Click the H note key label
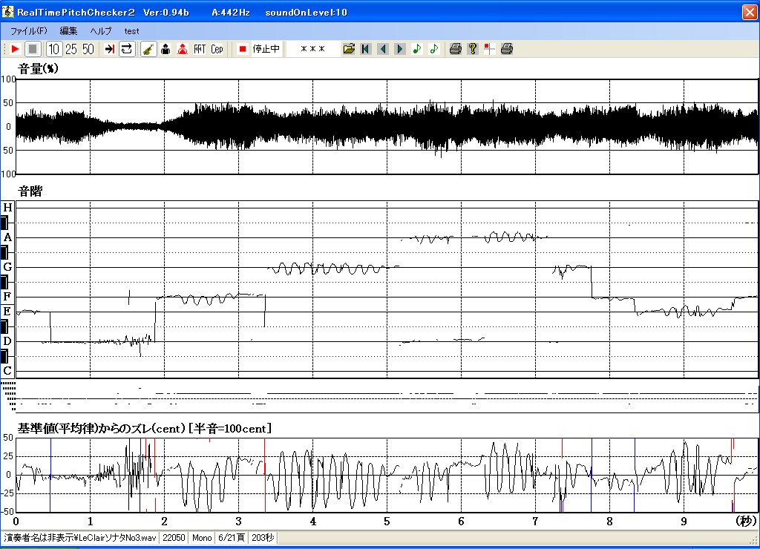 point(7,208)
